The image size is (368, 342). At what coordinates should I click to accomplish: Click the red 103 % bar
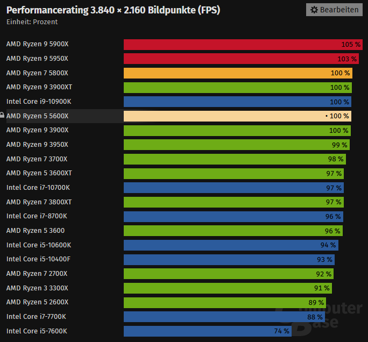point(241,59)
